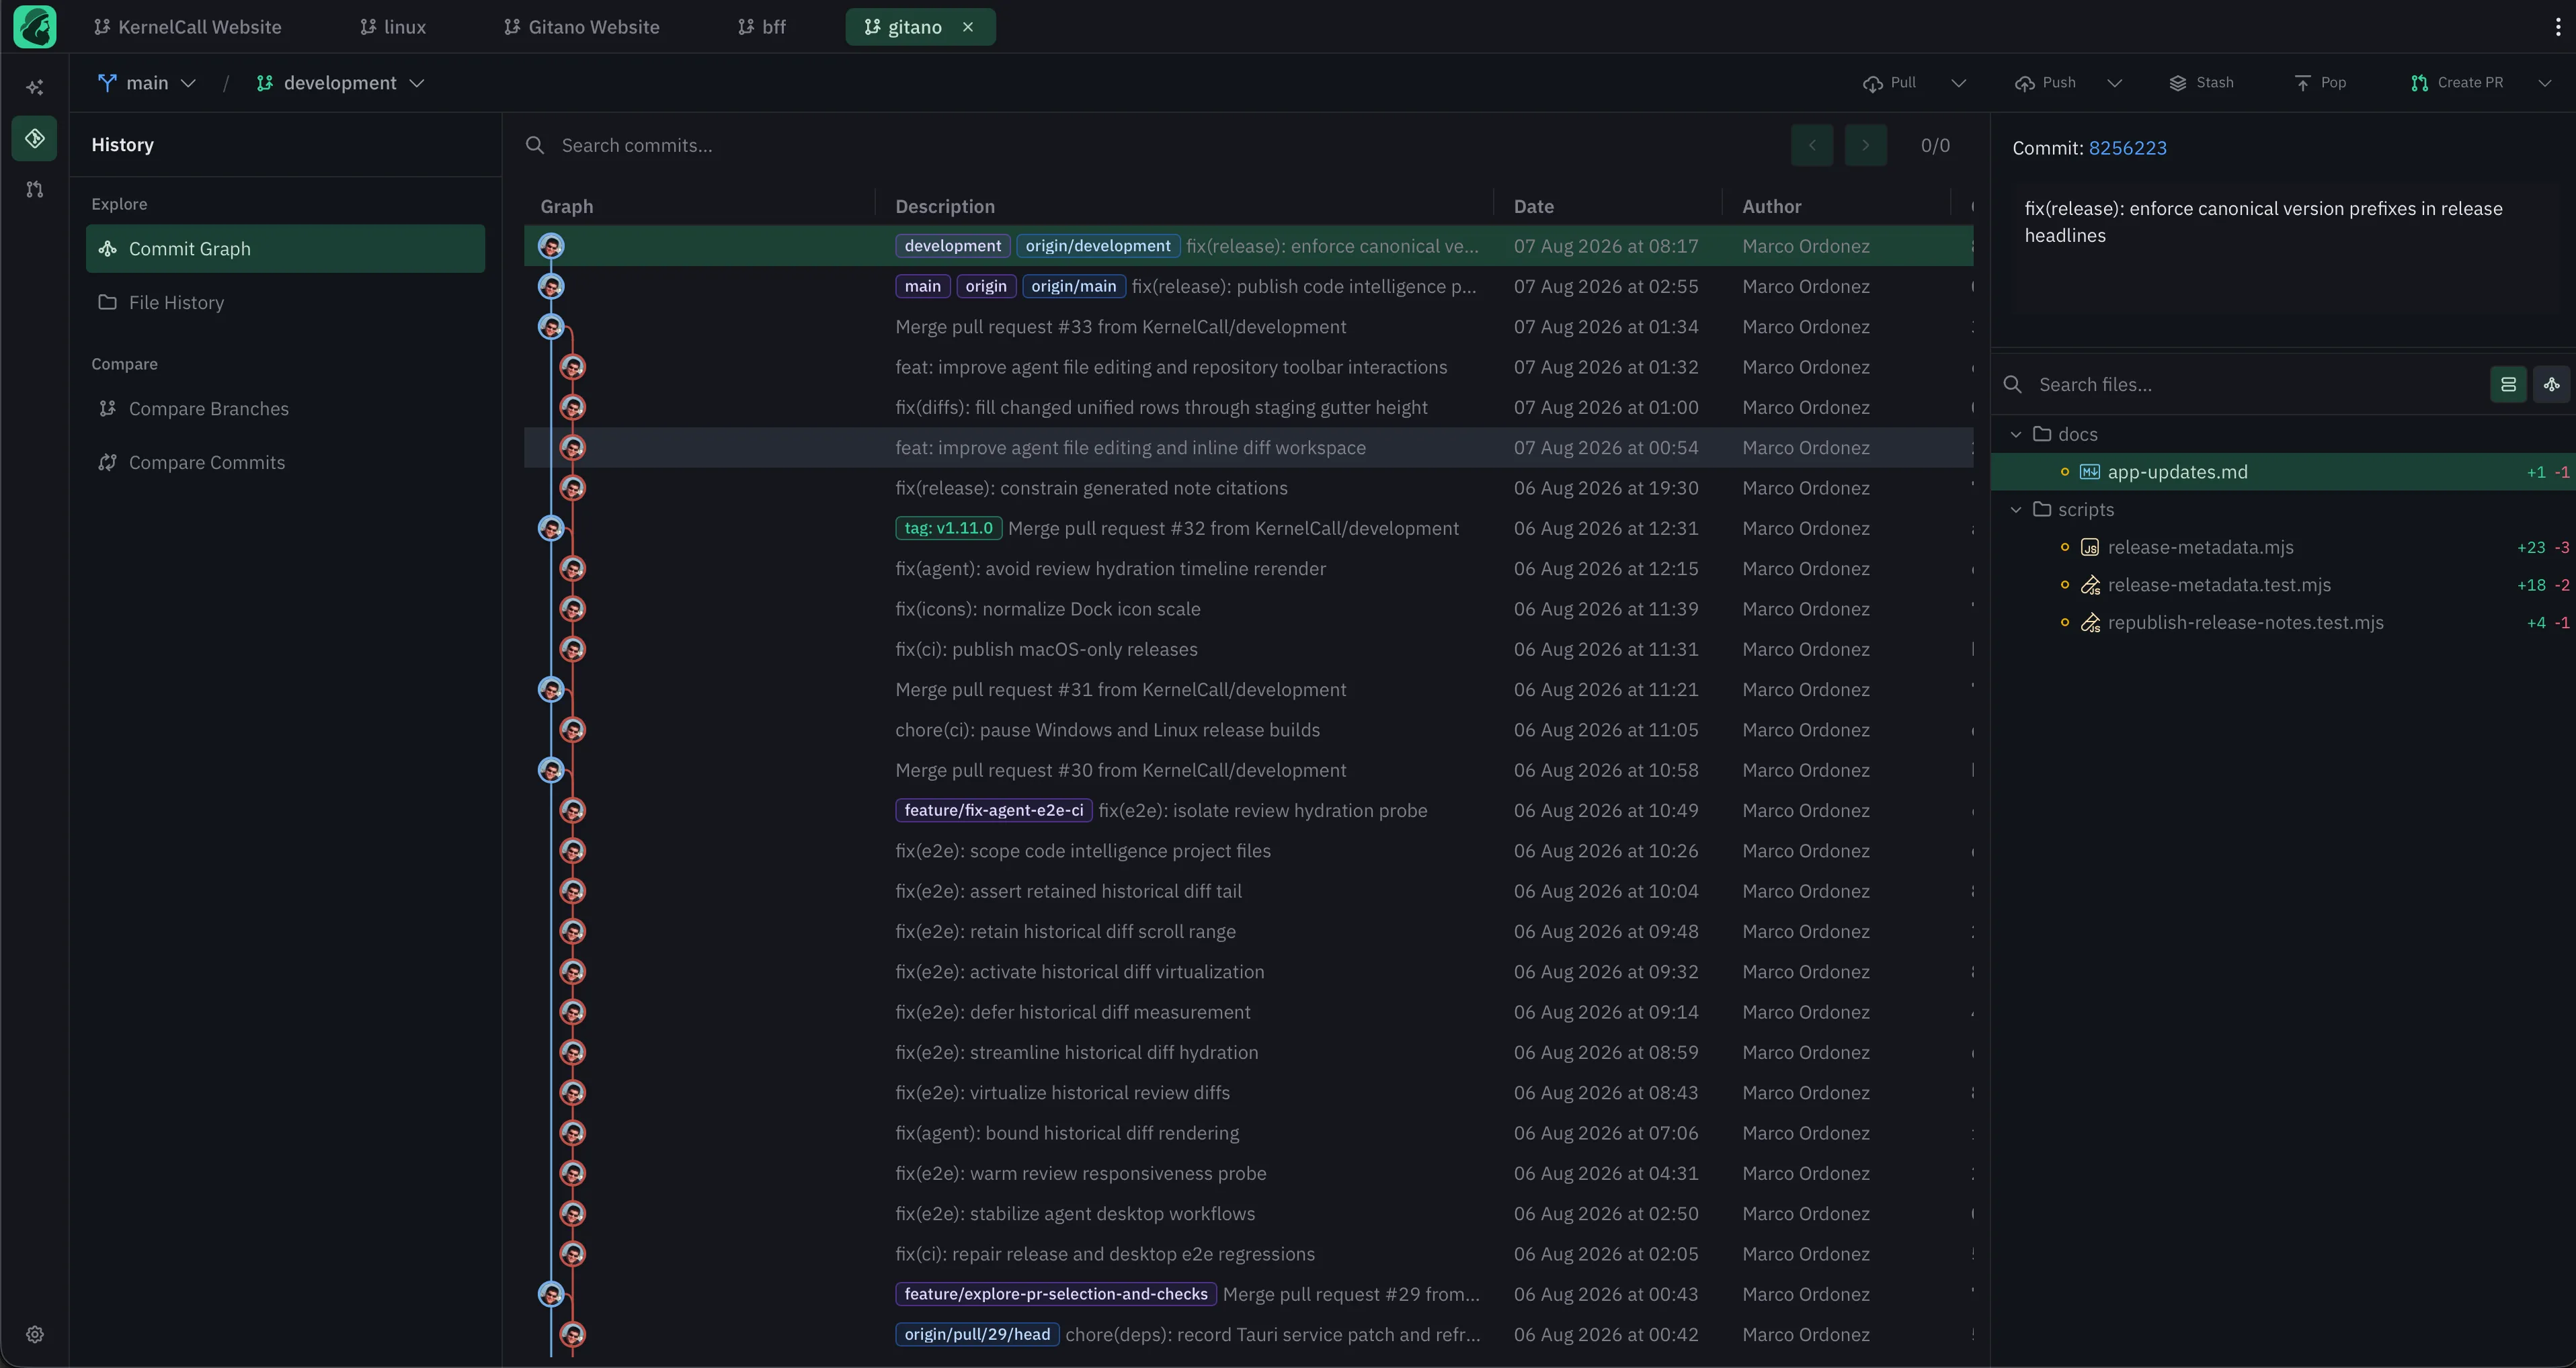The image size is (2576, 1368).
Task: Click the Pull button
Action: pyautogui.click(x=1890, y=83)
